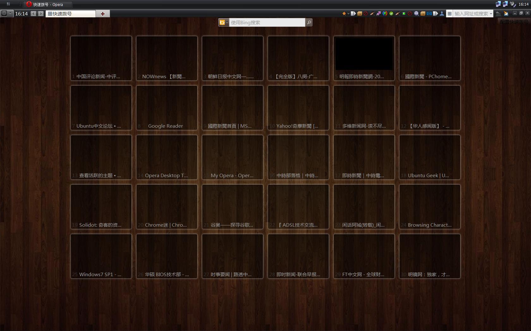Click the green checkmark toolbar icon

(x=391, y=14)
